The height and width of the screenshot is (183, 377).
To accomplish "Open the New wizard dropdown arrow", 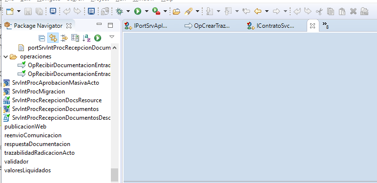I will click(x=19, y=11).
